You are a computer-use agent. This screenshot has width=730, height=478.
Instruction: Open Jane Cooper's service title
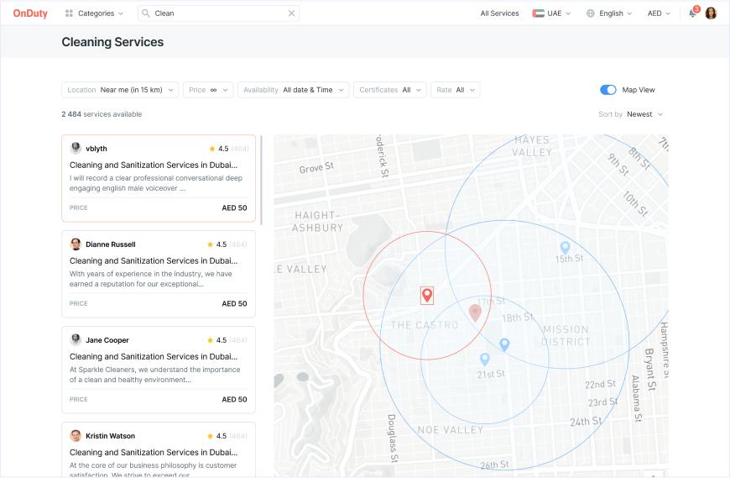pyautogui.click(x=154, y=356)
